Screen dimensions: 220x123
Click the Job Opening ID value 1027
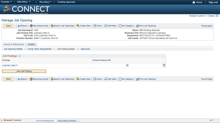(36, 30)
